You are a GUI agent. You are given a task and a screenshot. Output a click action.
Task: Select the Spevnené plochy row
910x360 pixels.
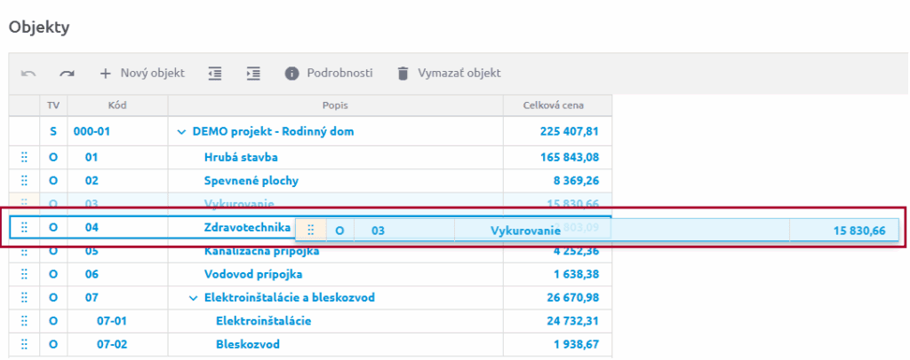click(x=251, y=181)
